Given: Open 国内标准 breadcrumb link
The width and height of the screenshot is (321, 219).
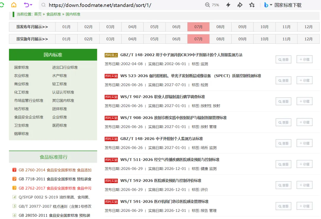Looking at the screenshot, I should 73,14.
